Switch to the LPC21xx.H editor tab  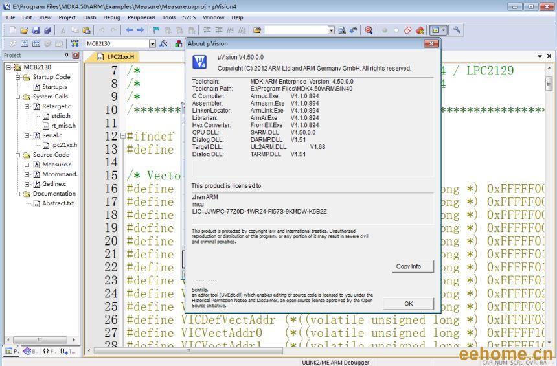coord(116,56)
